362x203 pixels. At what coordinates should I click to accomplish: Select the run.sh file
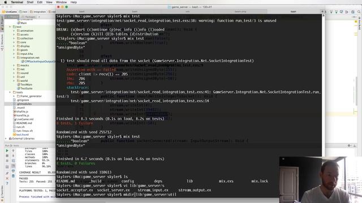(x=19, y=127)
